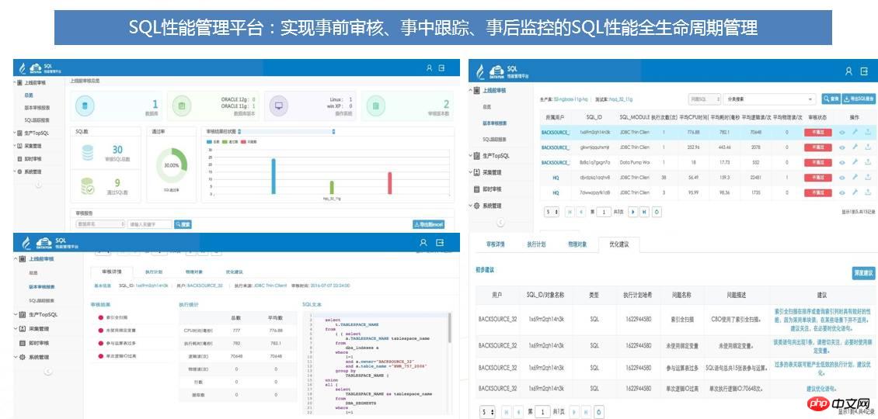Toggle eye icon in row 1xd9m2qh14n3k
Viewport: 878px width, 419px height.
(841, 132)
